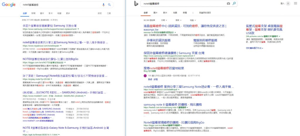The image size is (300, 136).
Task: Open Bing 我儲存的項目
Action: coord(205,13)
